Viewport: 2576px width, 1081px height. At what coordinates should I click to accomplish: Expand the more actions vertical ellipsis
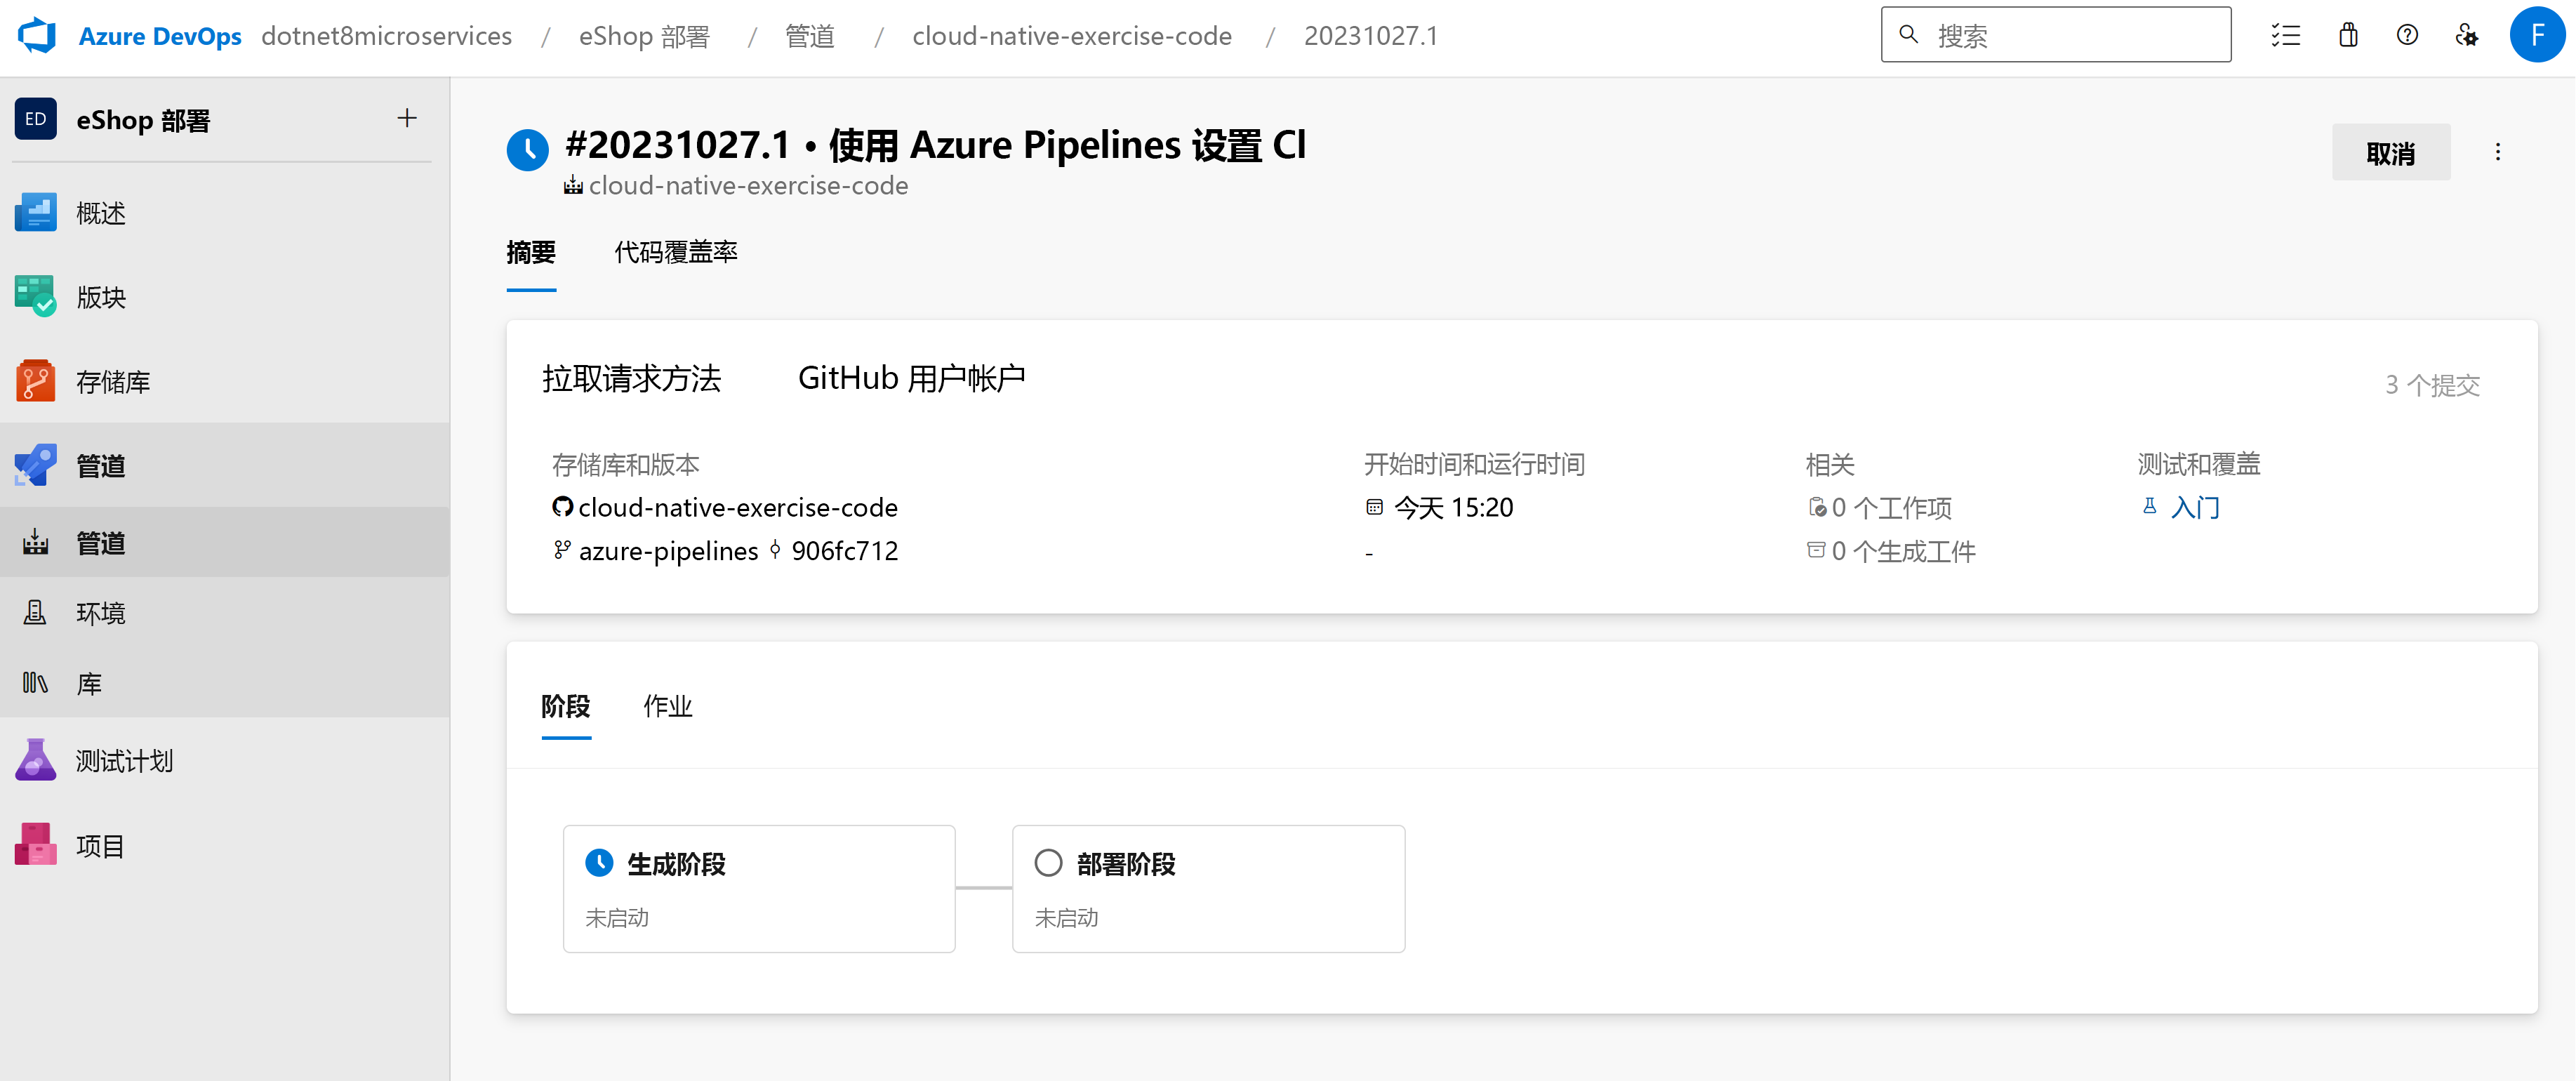click(2497, 152)
